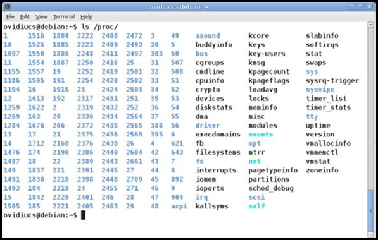Click the 'cmdline' entry
Image resolution: width=378 pixels, height=240 pixels.
point(210,71)
